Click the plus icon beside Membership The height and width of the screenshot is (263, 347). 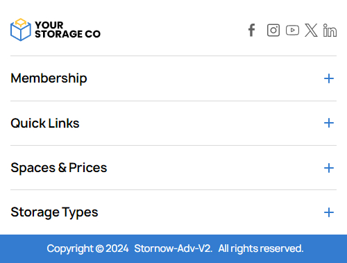coord(329,78)
